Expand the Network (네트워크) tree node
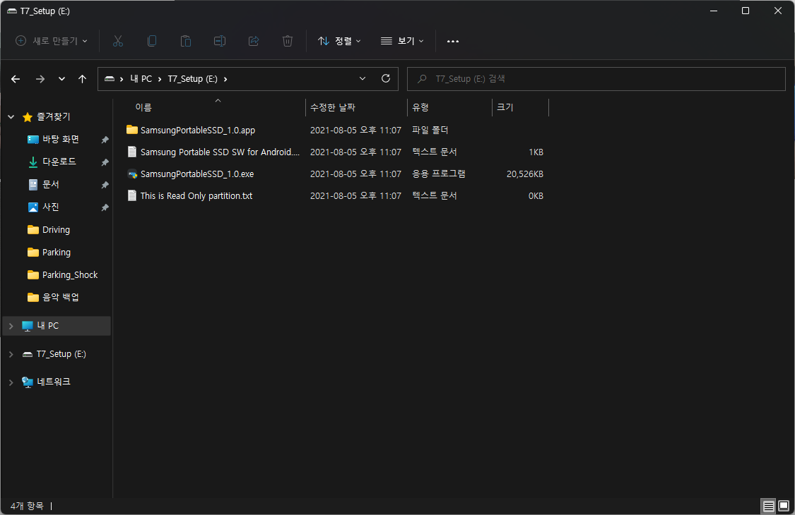This screenshot has width=795, height=515. [x=11, y=382]
